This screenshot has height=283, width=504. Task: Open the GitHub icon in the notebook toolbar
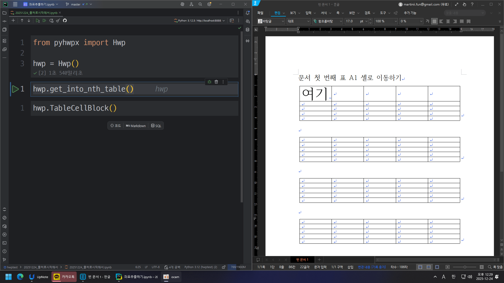65,20
